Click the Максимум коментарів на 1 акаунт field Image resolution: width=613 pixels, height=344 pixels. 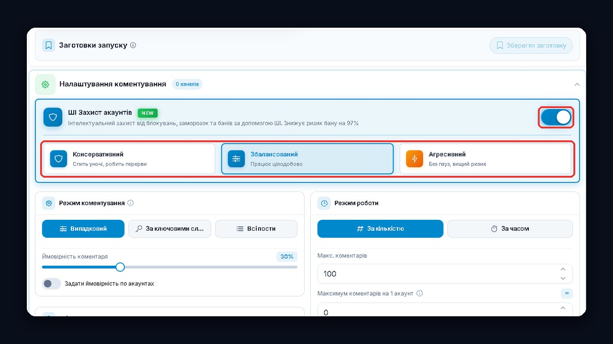(x=445, y=310)
